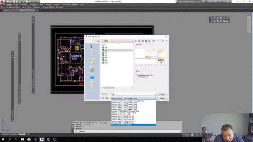Select Desktop shortcut in places sidebar

coord(92,79)
